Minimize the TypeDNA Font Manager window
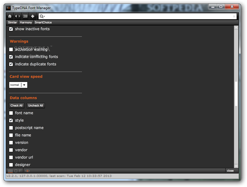Screen dimensions: 247x187 (x=213, y=7)
